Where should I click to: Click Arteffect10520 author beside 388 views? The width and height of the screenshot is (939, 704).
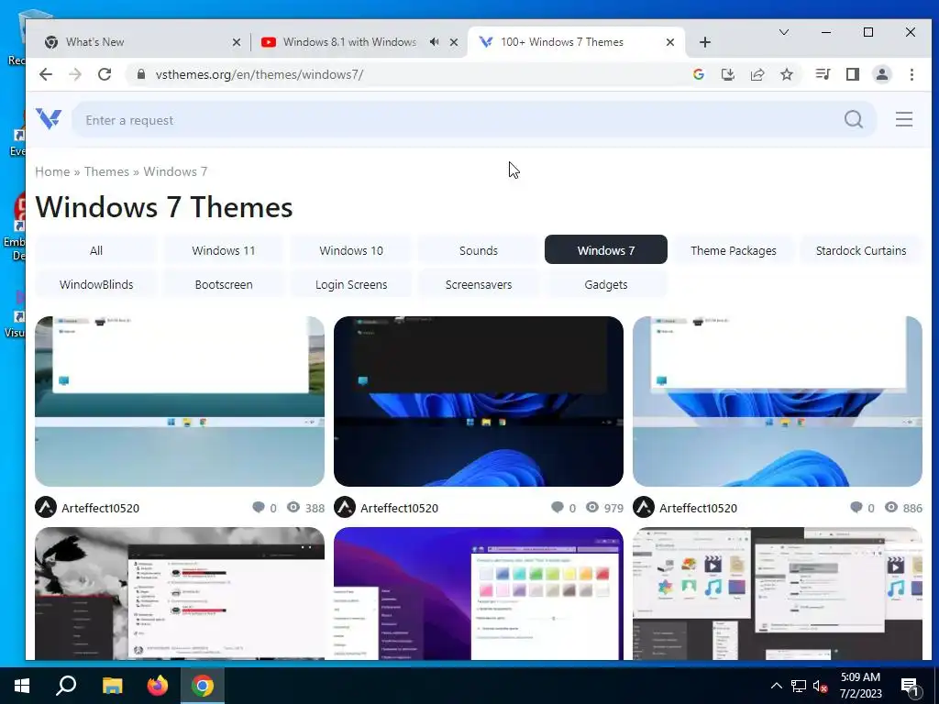tap(100, 508)
